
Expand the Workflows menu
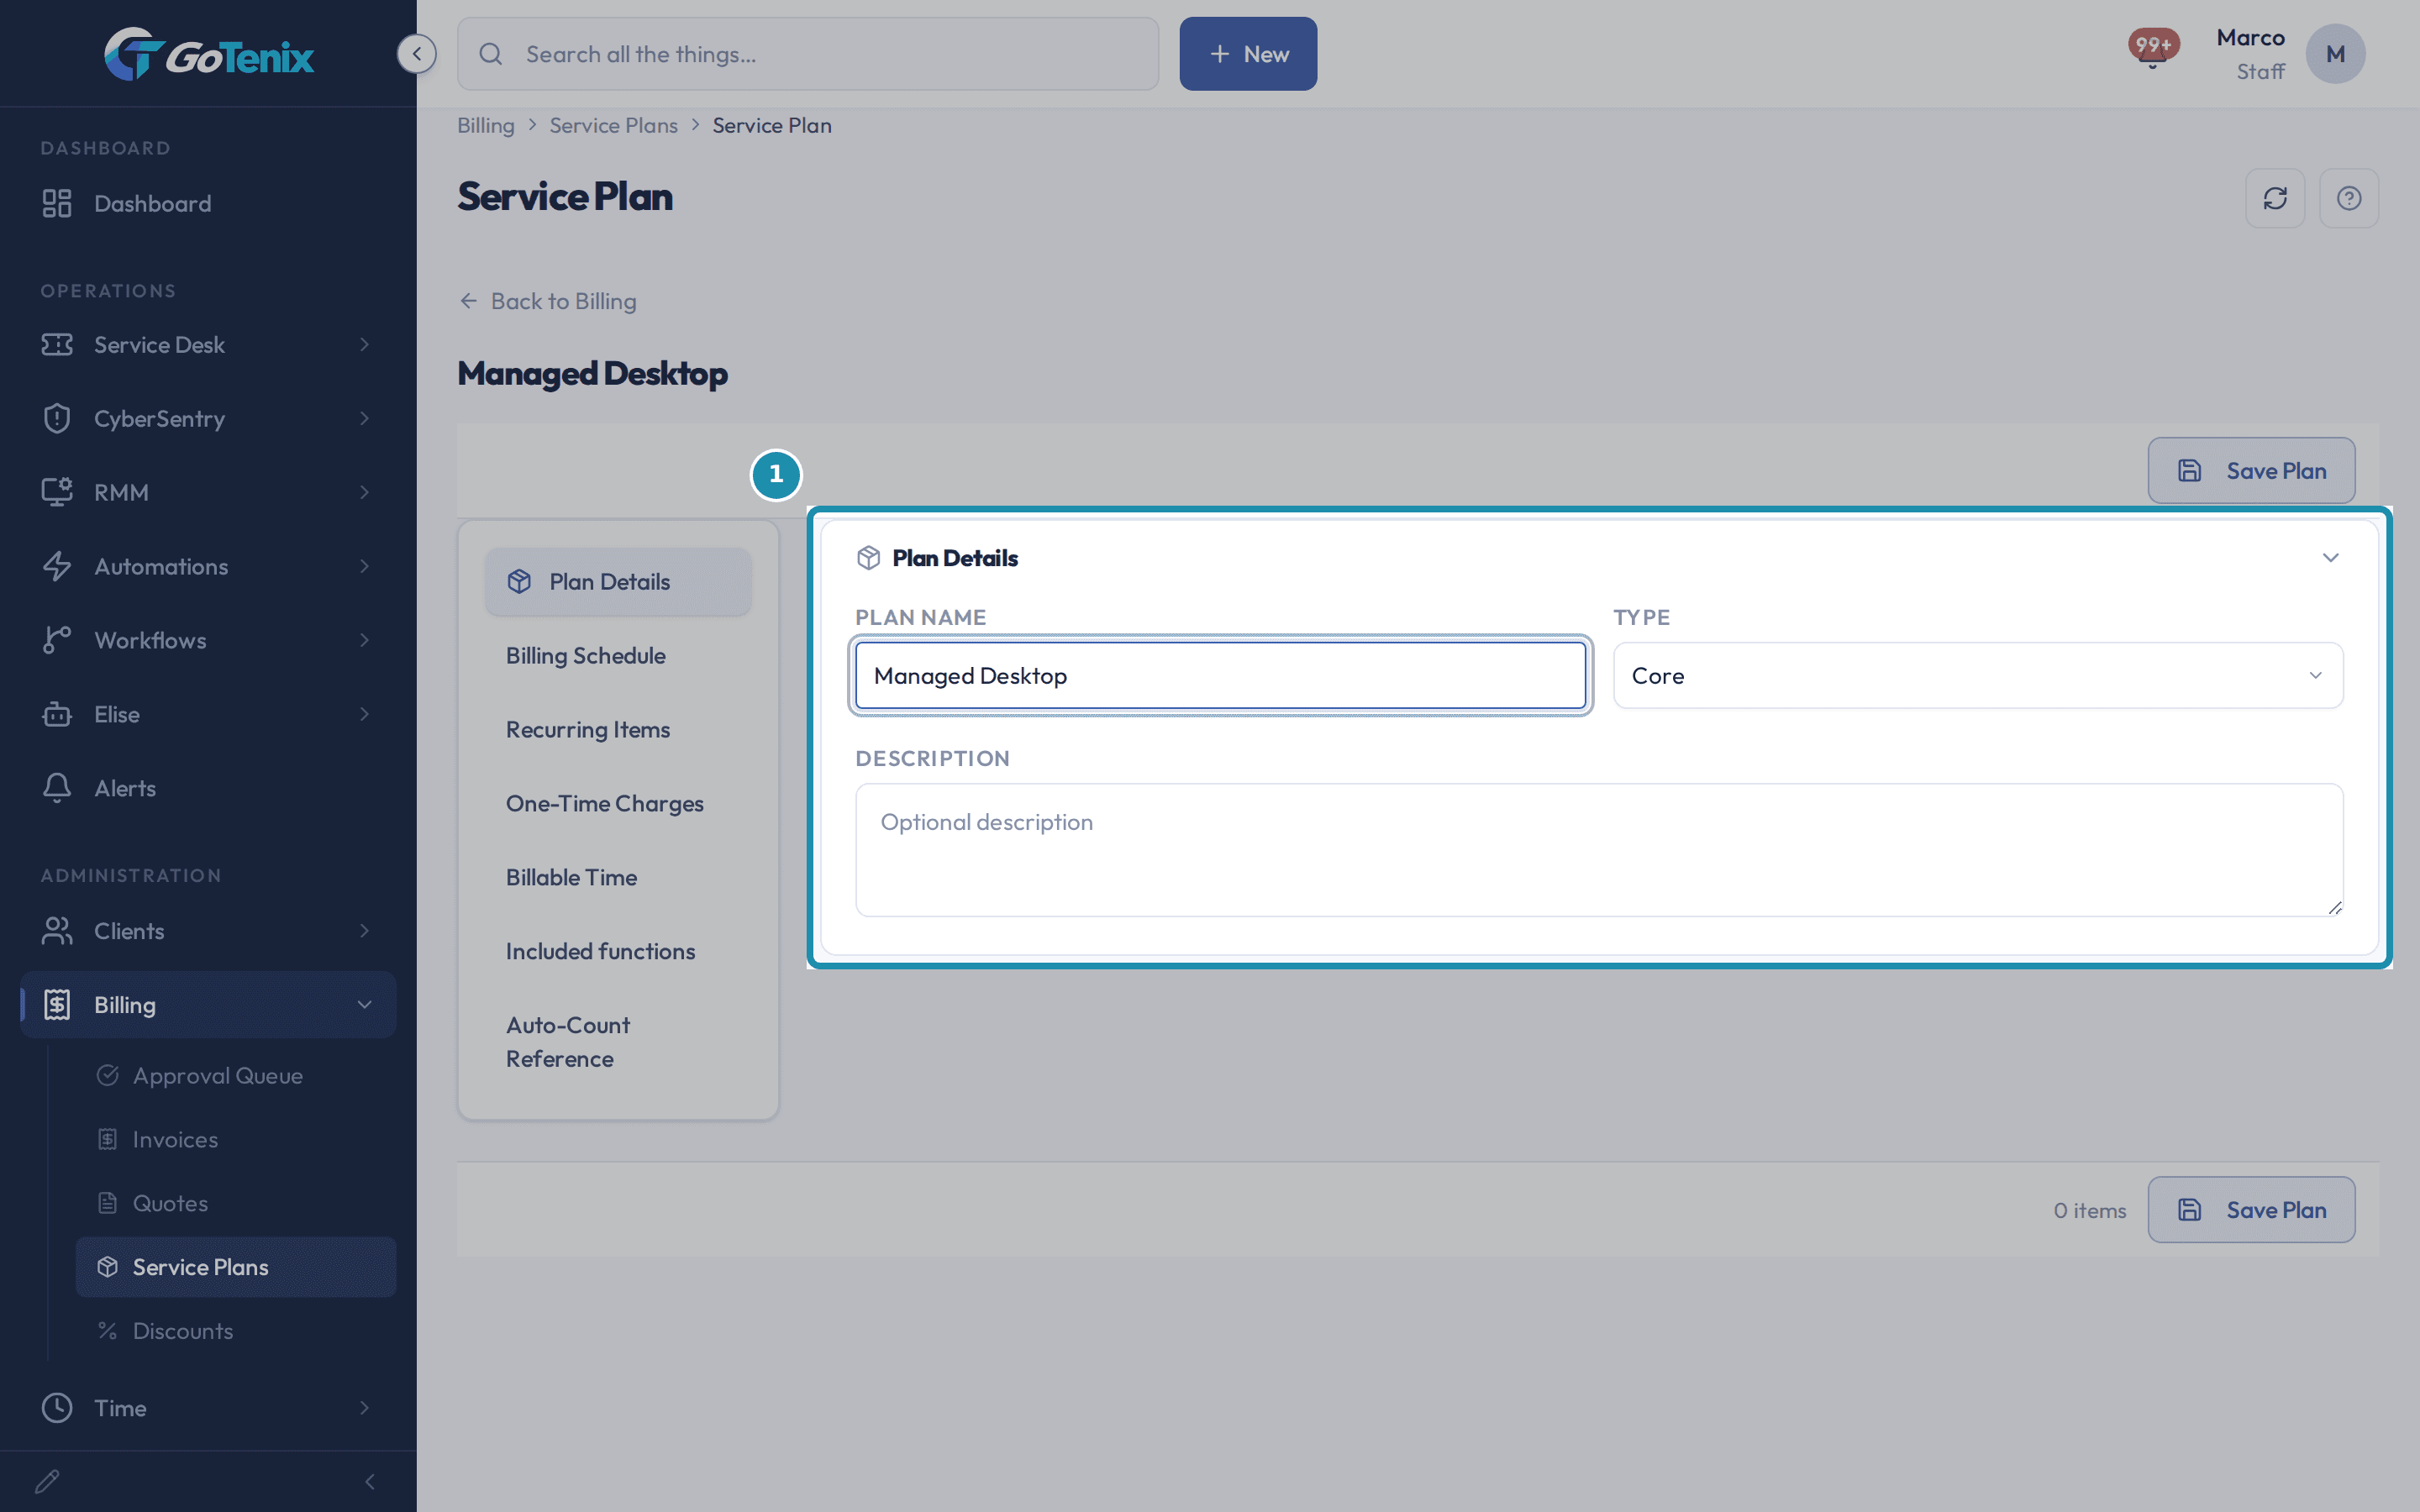(208, 640)
